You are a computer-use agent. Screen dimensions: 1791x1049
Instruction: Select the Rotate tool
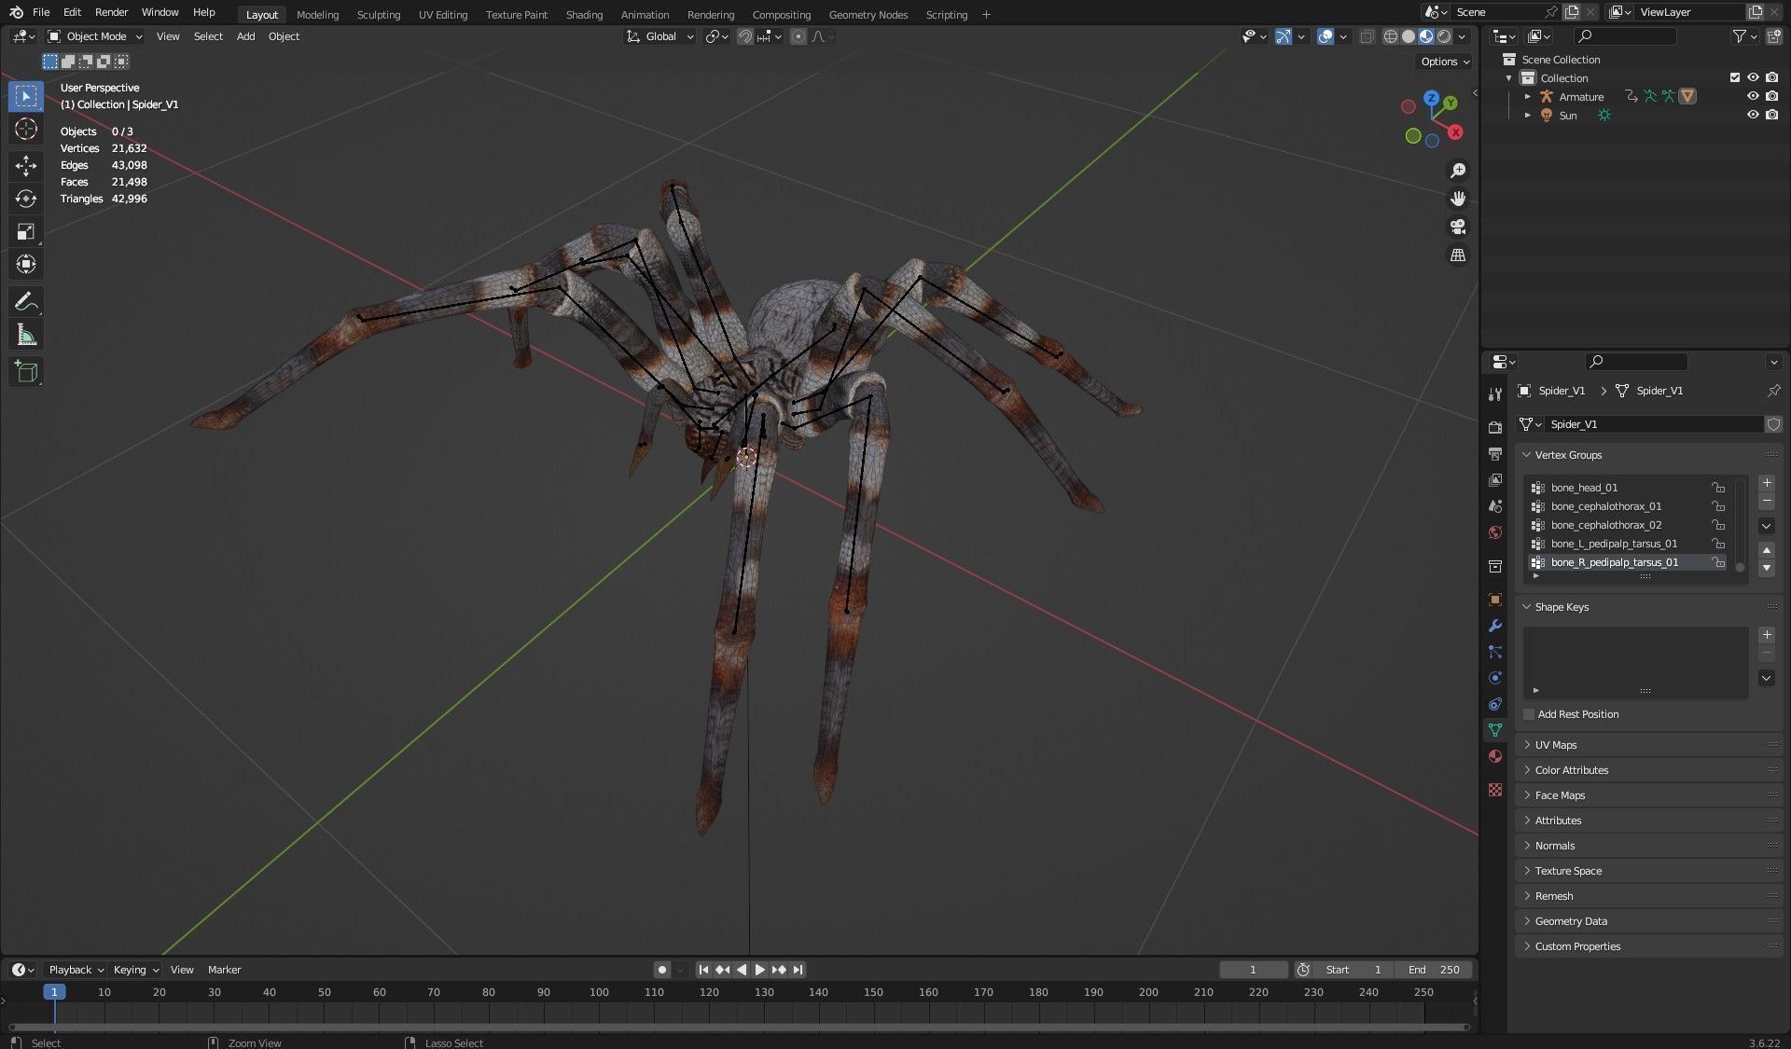(26, 199)
